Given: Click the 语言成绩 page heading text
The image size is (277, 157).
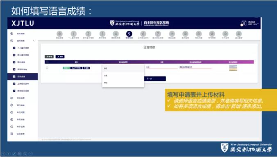Looking at the screenshot, I should [149, 47].
